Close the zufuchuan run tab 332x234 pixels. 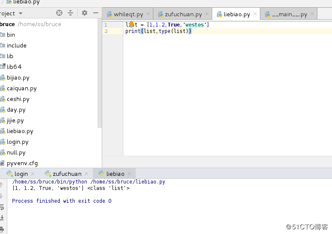[86, 174]
